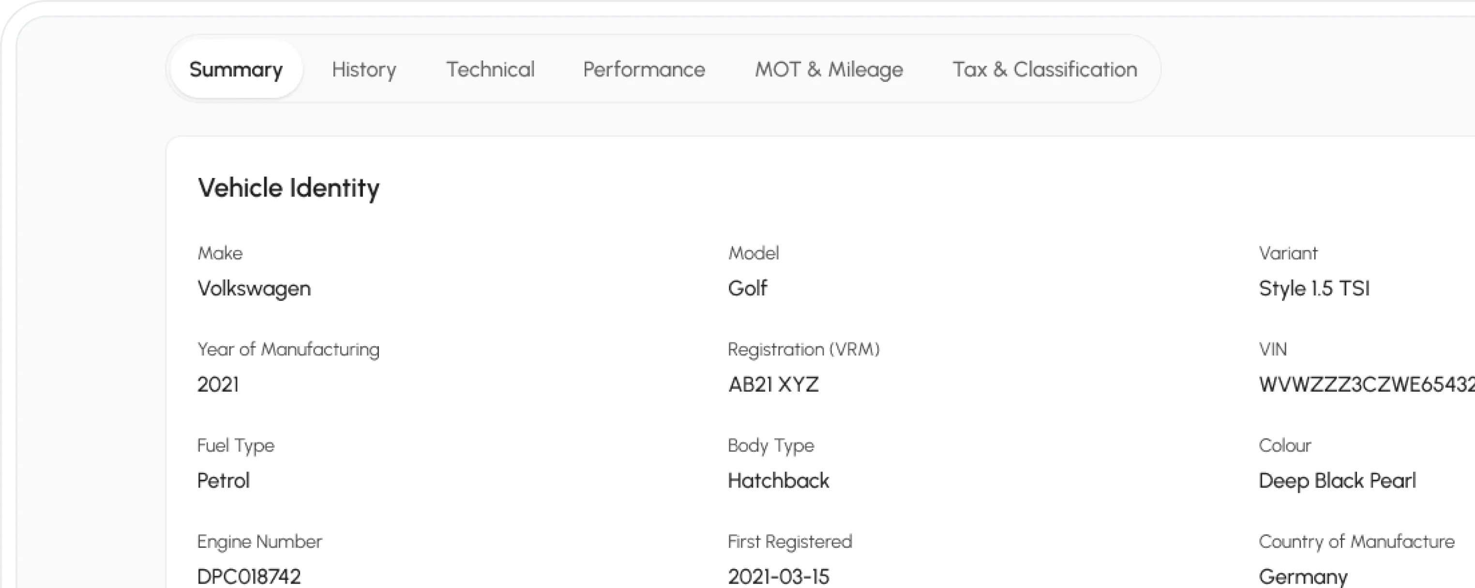Click the DPC018742 engine number
Image resolution: width=1475 pixels, height=588 pixels.
(249, 576)
